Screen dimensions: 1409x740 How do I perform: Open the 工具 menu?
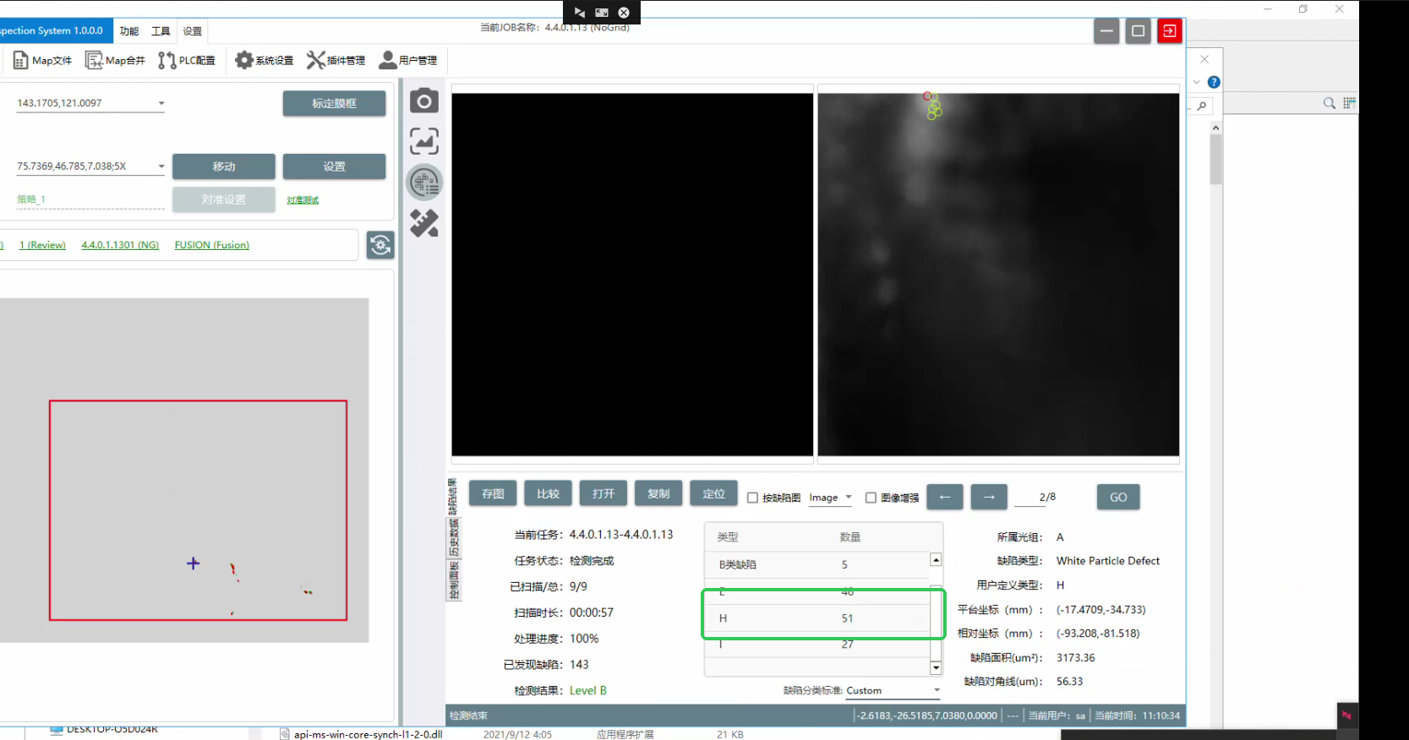click(161, 31)
